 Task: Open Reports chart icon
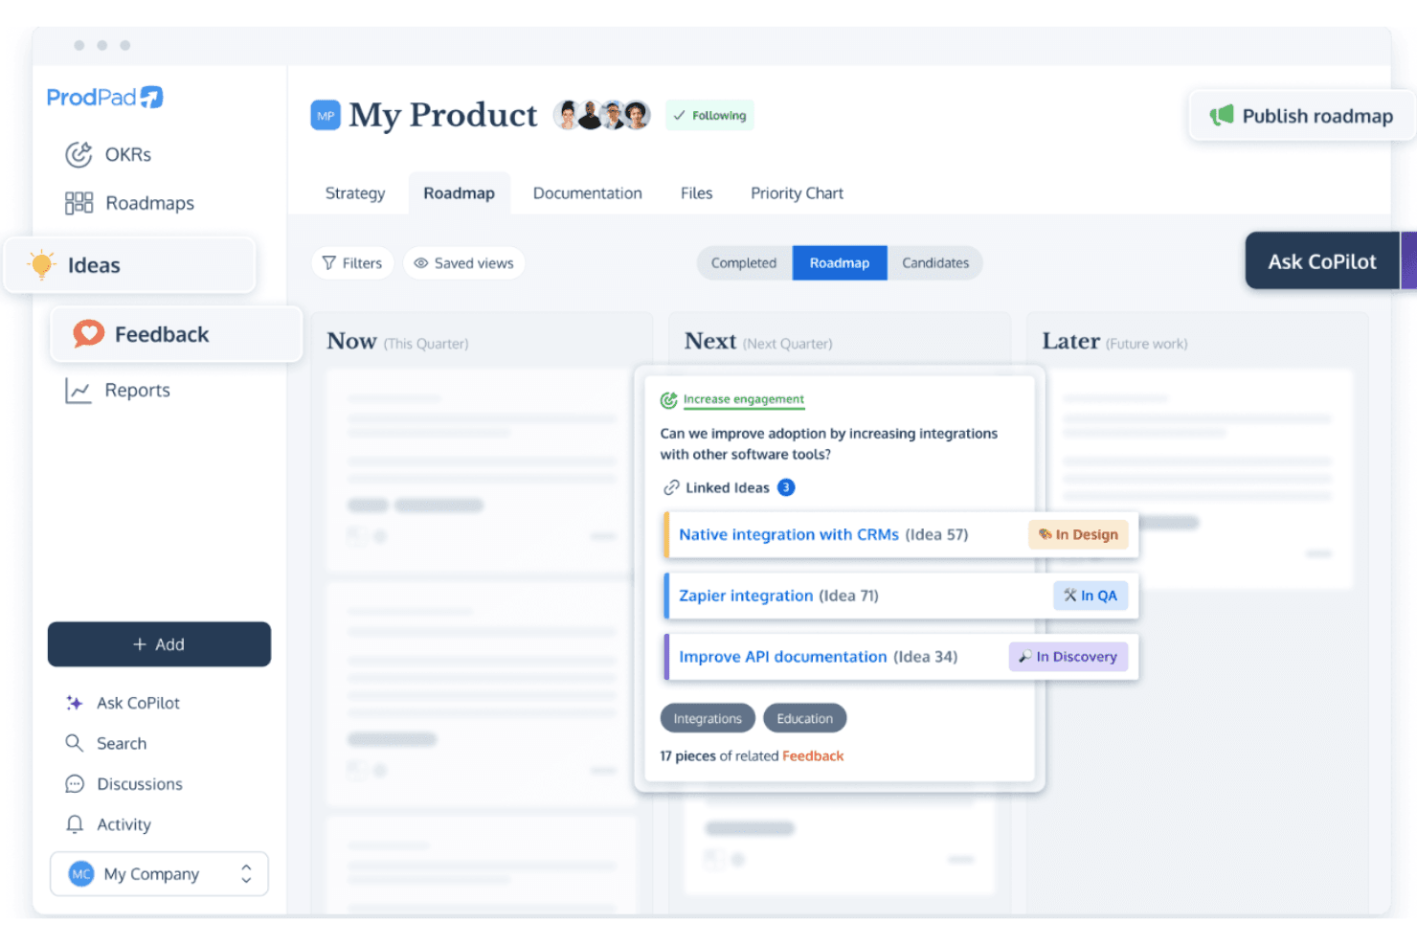[x=78, y=390]
